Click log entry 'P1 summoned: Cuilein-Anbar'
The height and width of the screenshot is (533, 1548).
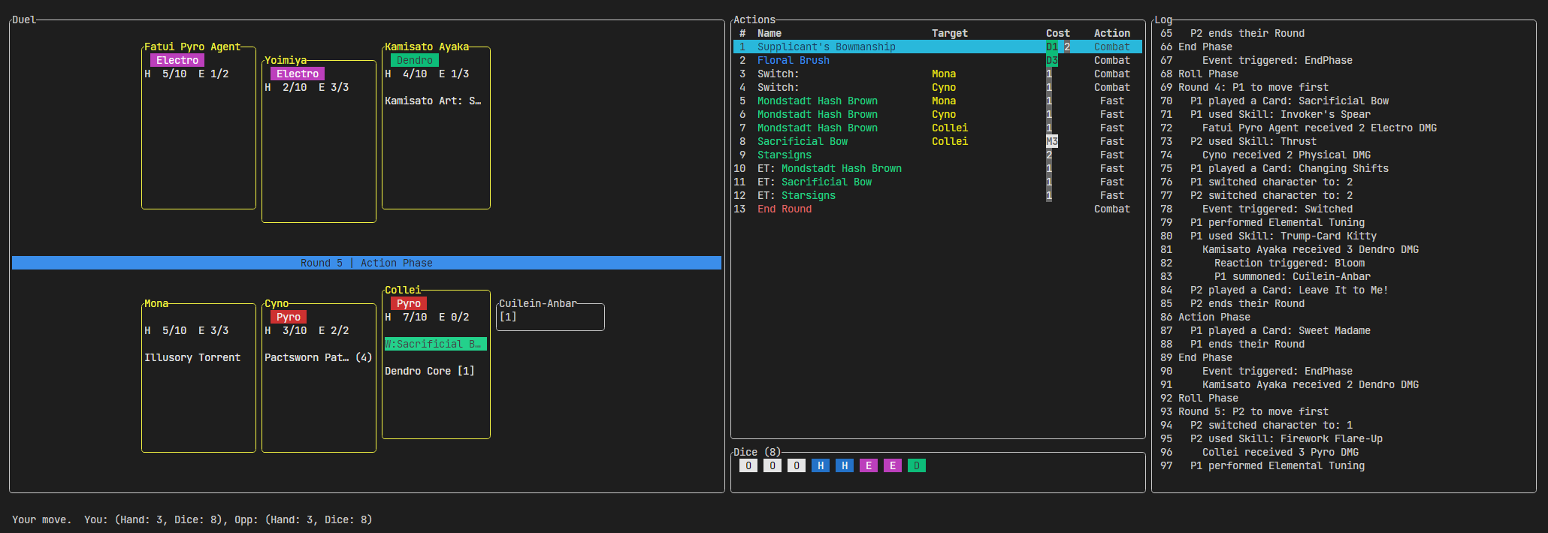(x=1293, y=276)
